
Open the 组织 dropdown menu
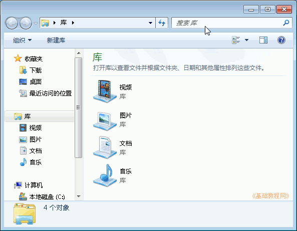coord(22,40)
